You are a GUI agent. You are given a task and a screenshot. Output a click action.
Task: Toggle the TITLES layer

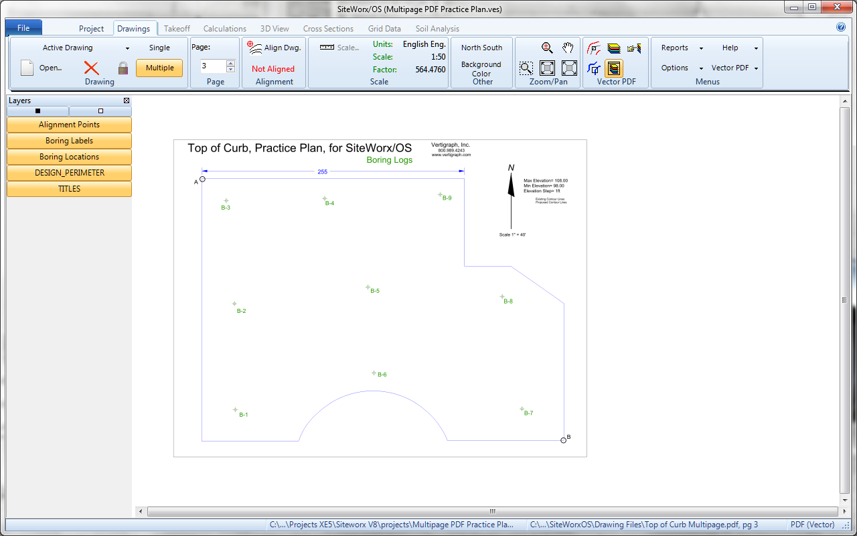[69, 189]
